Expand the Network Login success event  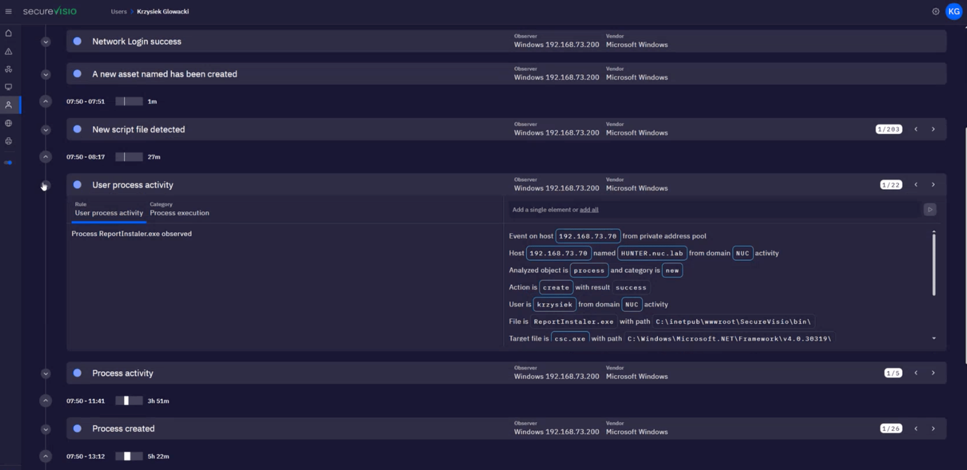tap(45, 42)
